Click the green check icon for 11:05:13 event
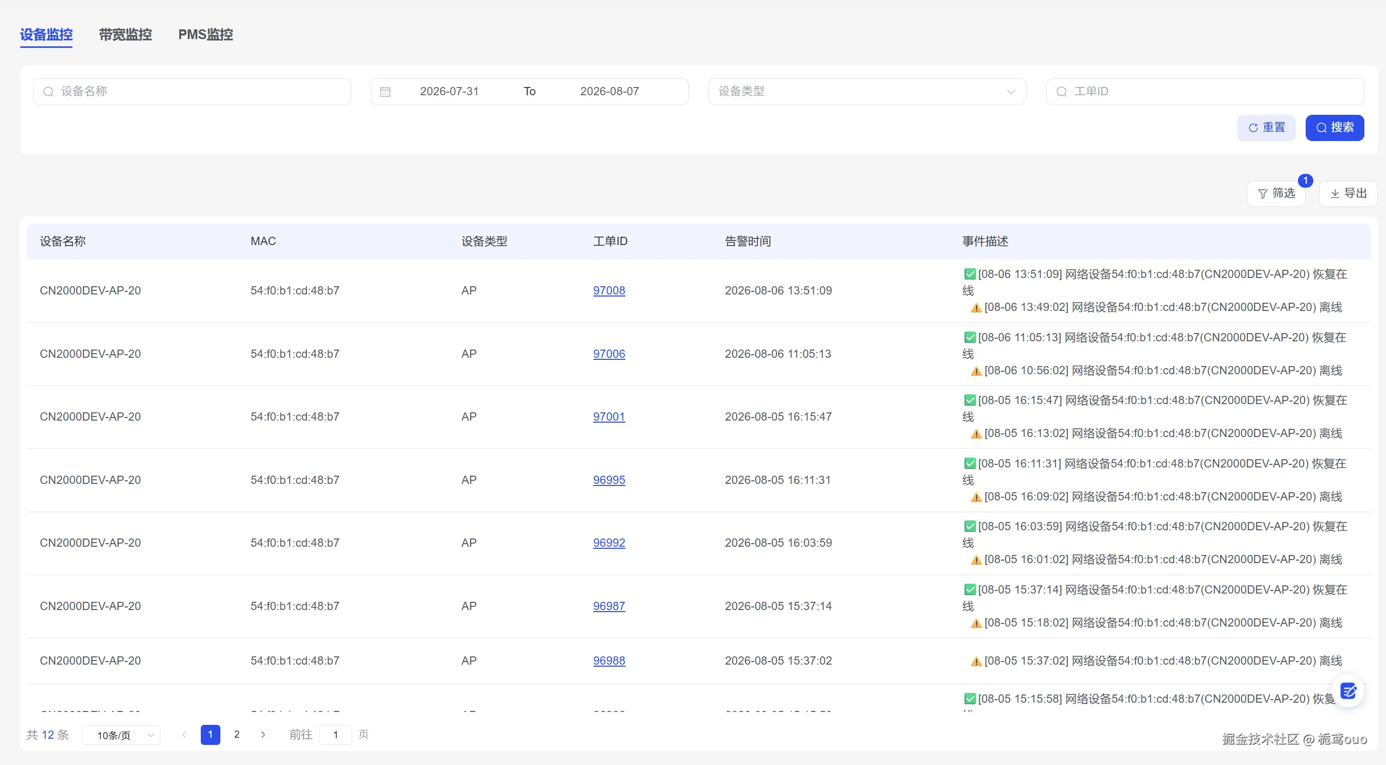The height and width of the screenshot is (765, 1386). tap(969, 337)
